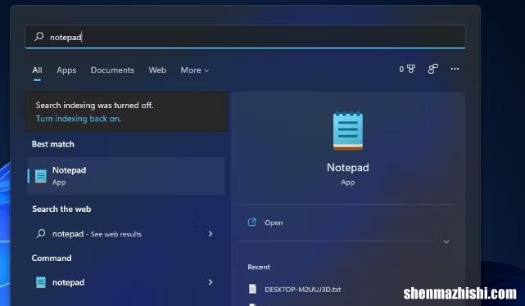This screenshot has height=306, width=525.
Task: Click Notepad title in preview pane
Action: [x=348, y=167]
